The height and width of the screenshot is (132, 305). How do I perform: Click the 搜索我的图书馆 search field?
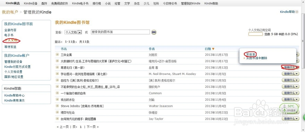coord(120,32)
